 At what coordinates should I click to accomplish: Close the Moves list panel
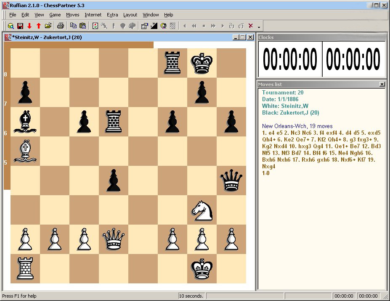pyautogui.click(x=382, y=84)
